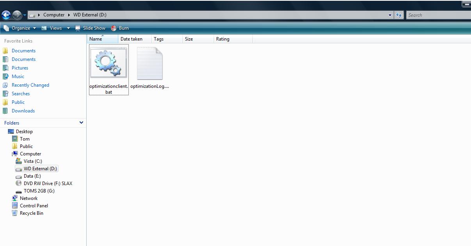Click the Control Panel icon in tree

click(x=15, y=206)
